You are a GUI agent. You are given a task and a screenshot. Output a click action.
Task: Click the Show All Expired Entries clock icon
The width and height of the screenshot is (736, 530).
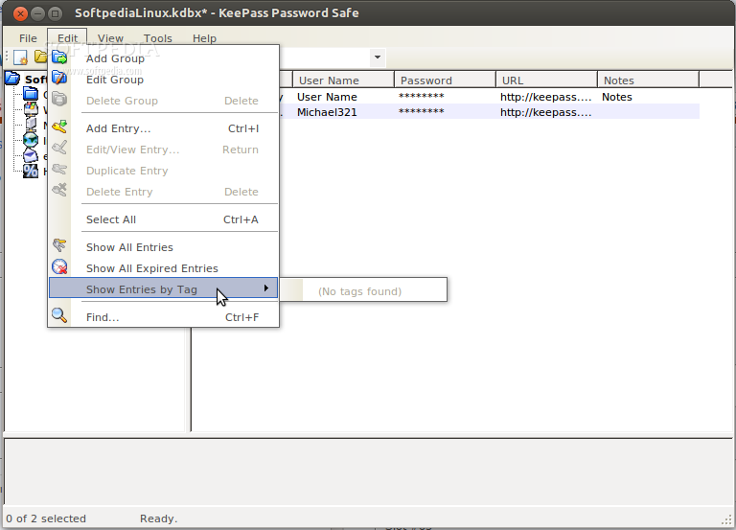tap(59, 266)
